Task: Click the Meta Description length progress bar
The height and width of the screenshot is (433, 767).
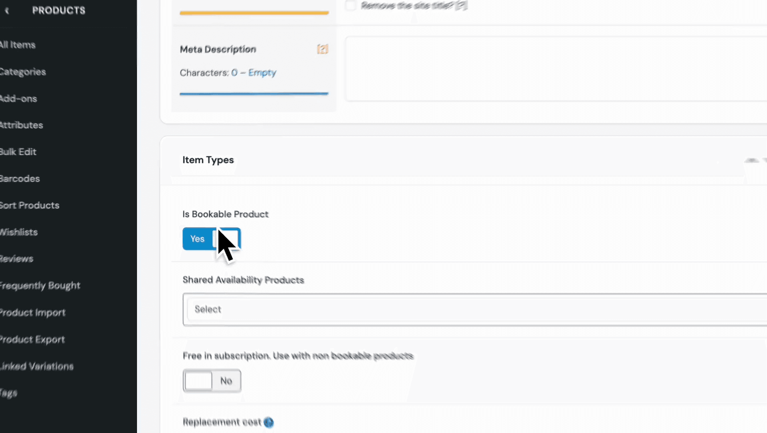Action: coord(254,94)
